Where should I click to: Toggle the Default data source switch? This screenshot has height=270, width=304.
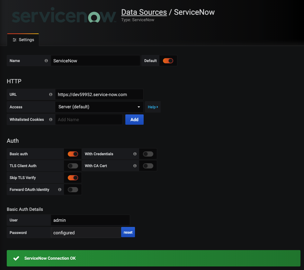click(x=168, y=61)
